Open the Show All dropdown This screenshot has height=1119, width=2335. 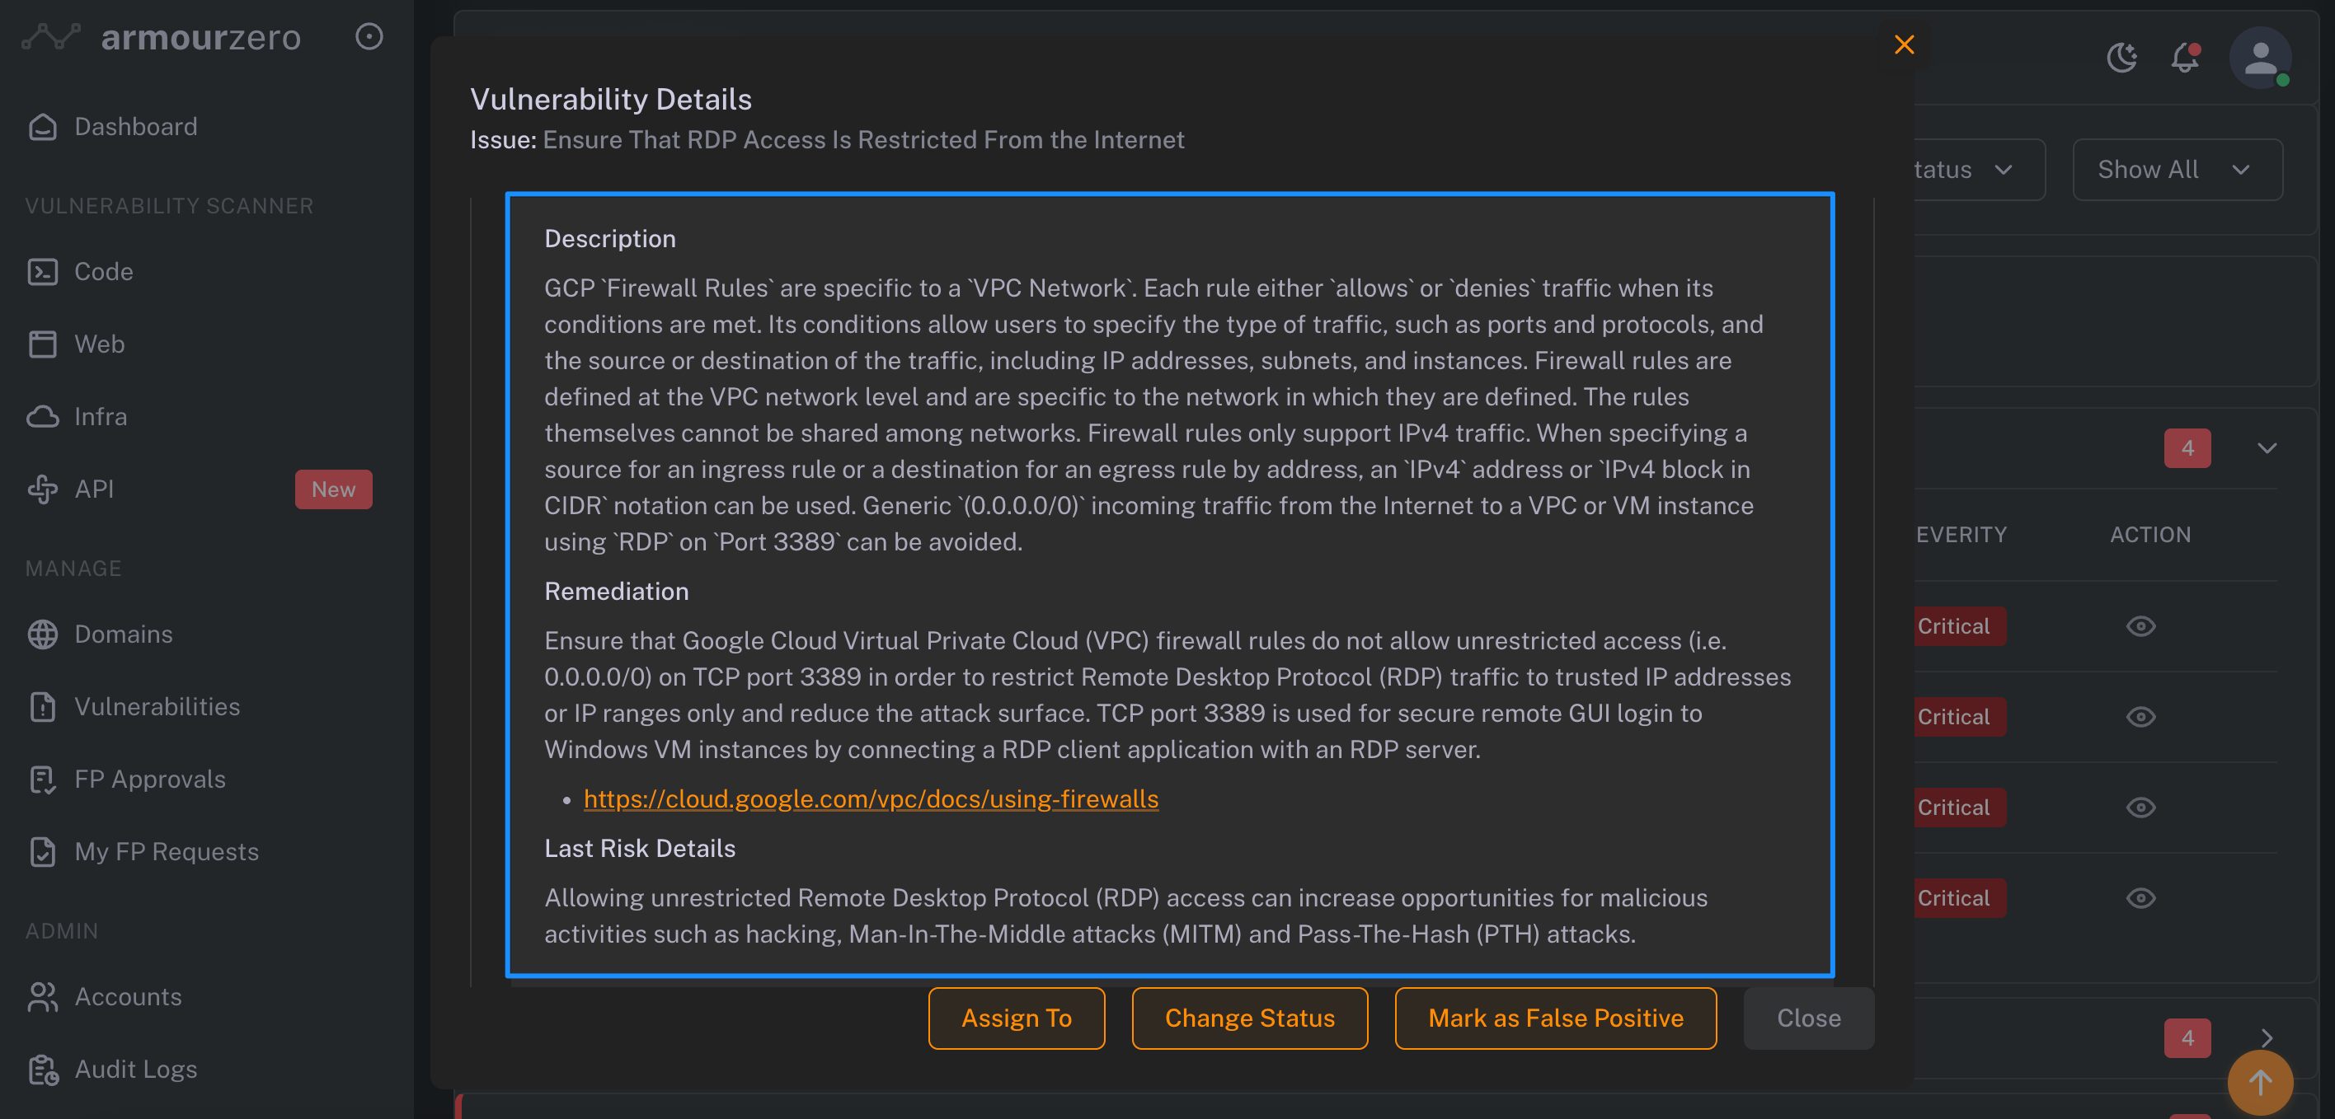click(x=2177, y=170)
